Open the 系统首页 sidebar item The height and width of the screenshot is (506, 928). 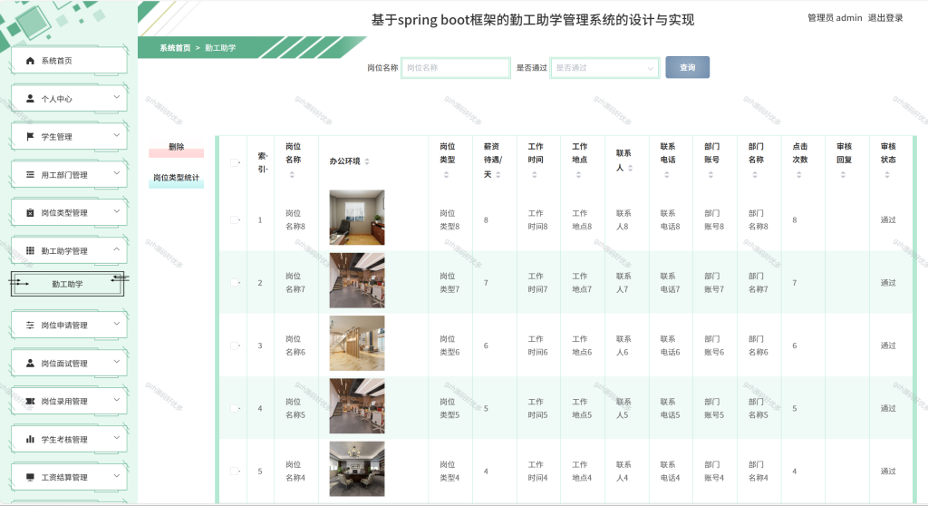(x=69, y=61)
